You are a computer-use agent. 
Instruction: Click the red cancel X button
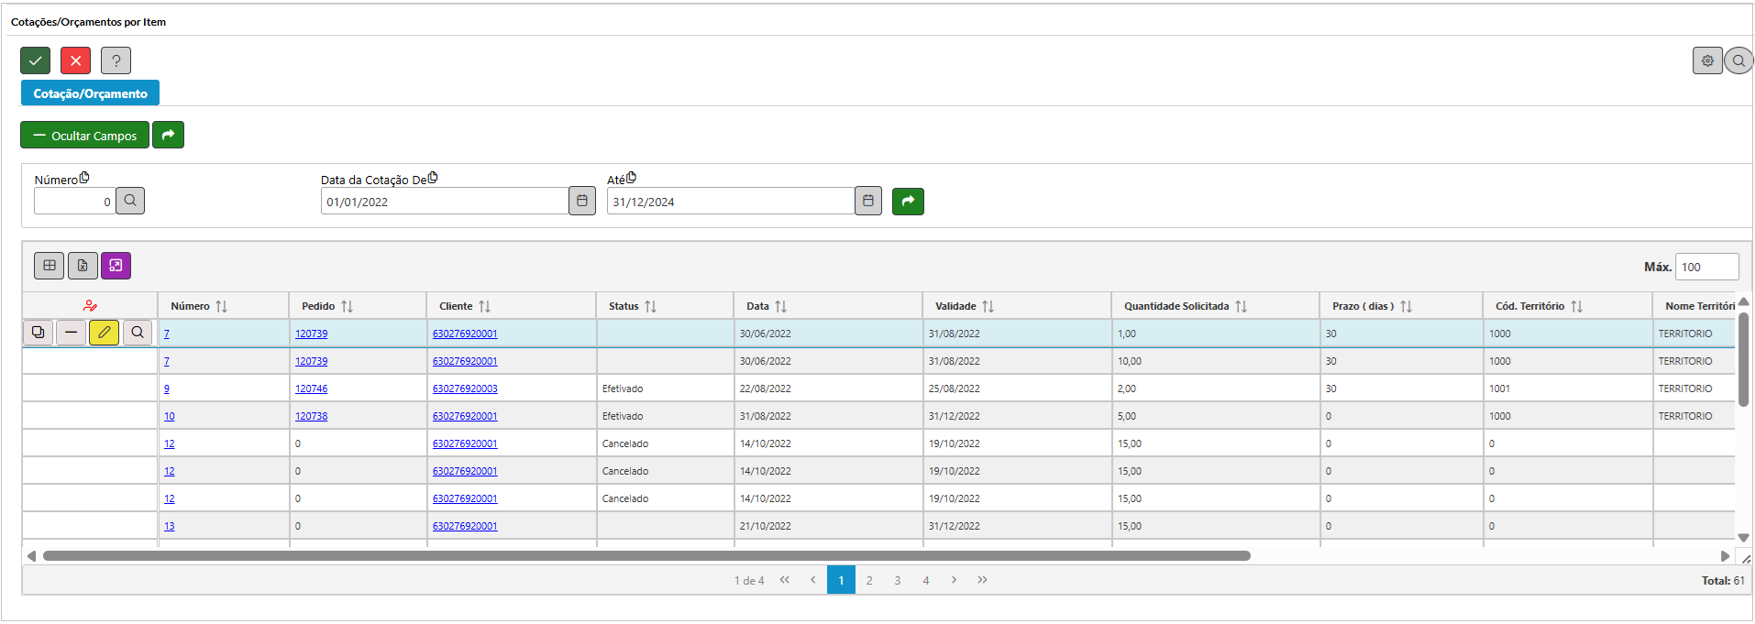76,60
